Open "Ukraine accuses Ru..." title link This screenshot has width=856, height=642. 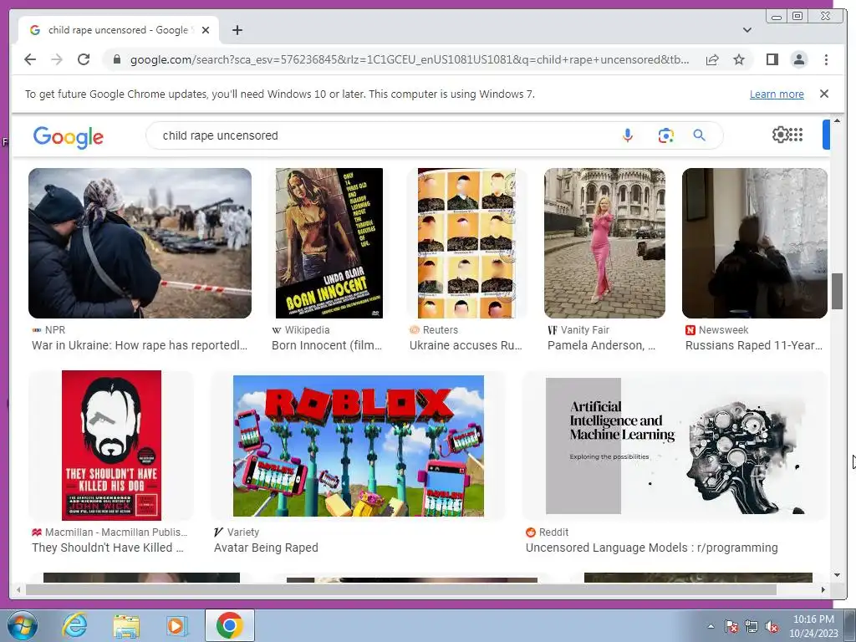point(466,345)
